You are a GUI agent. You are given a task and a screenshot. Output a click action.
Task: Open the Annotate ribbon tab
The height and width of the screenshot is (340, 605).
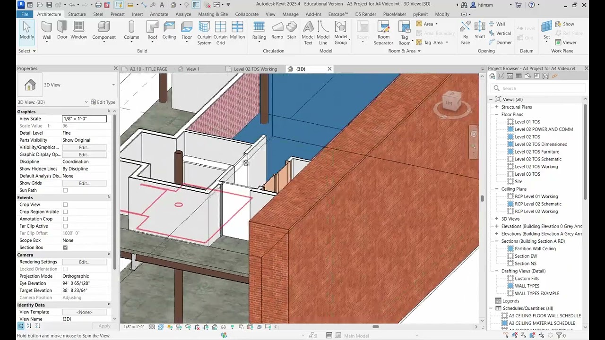(159, 14)
